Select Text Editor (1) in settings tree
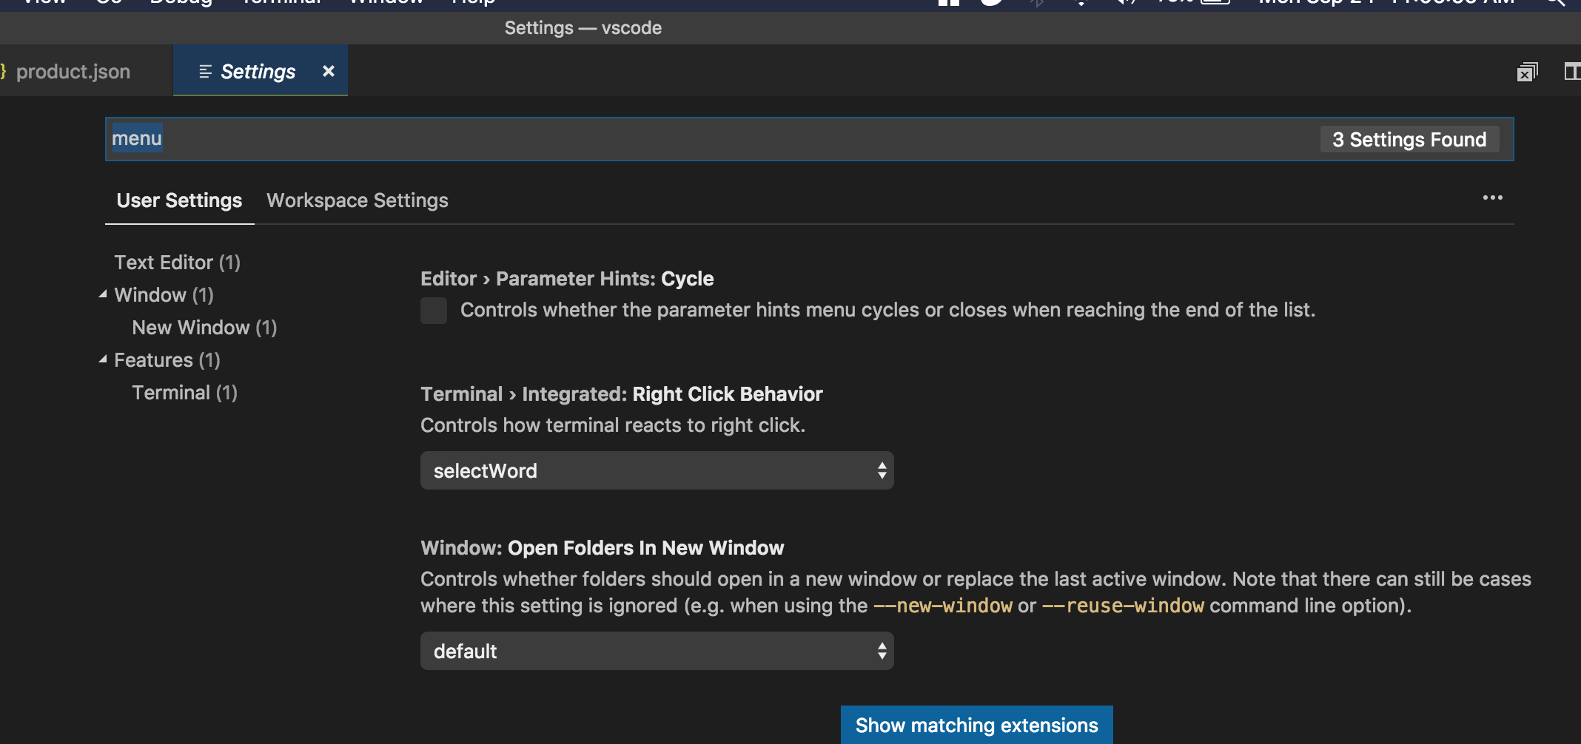 [x=178, y=263]
